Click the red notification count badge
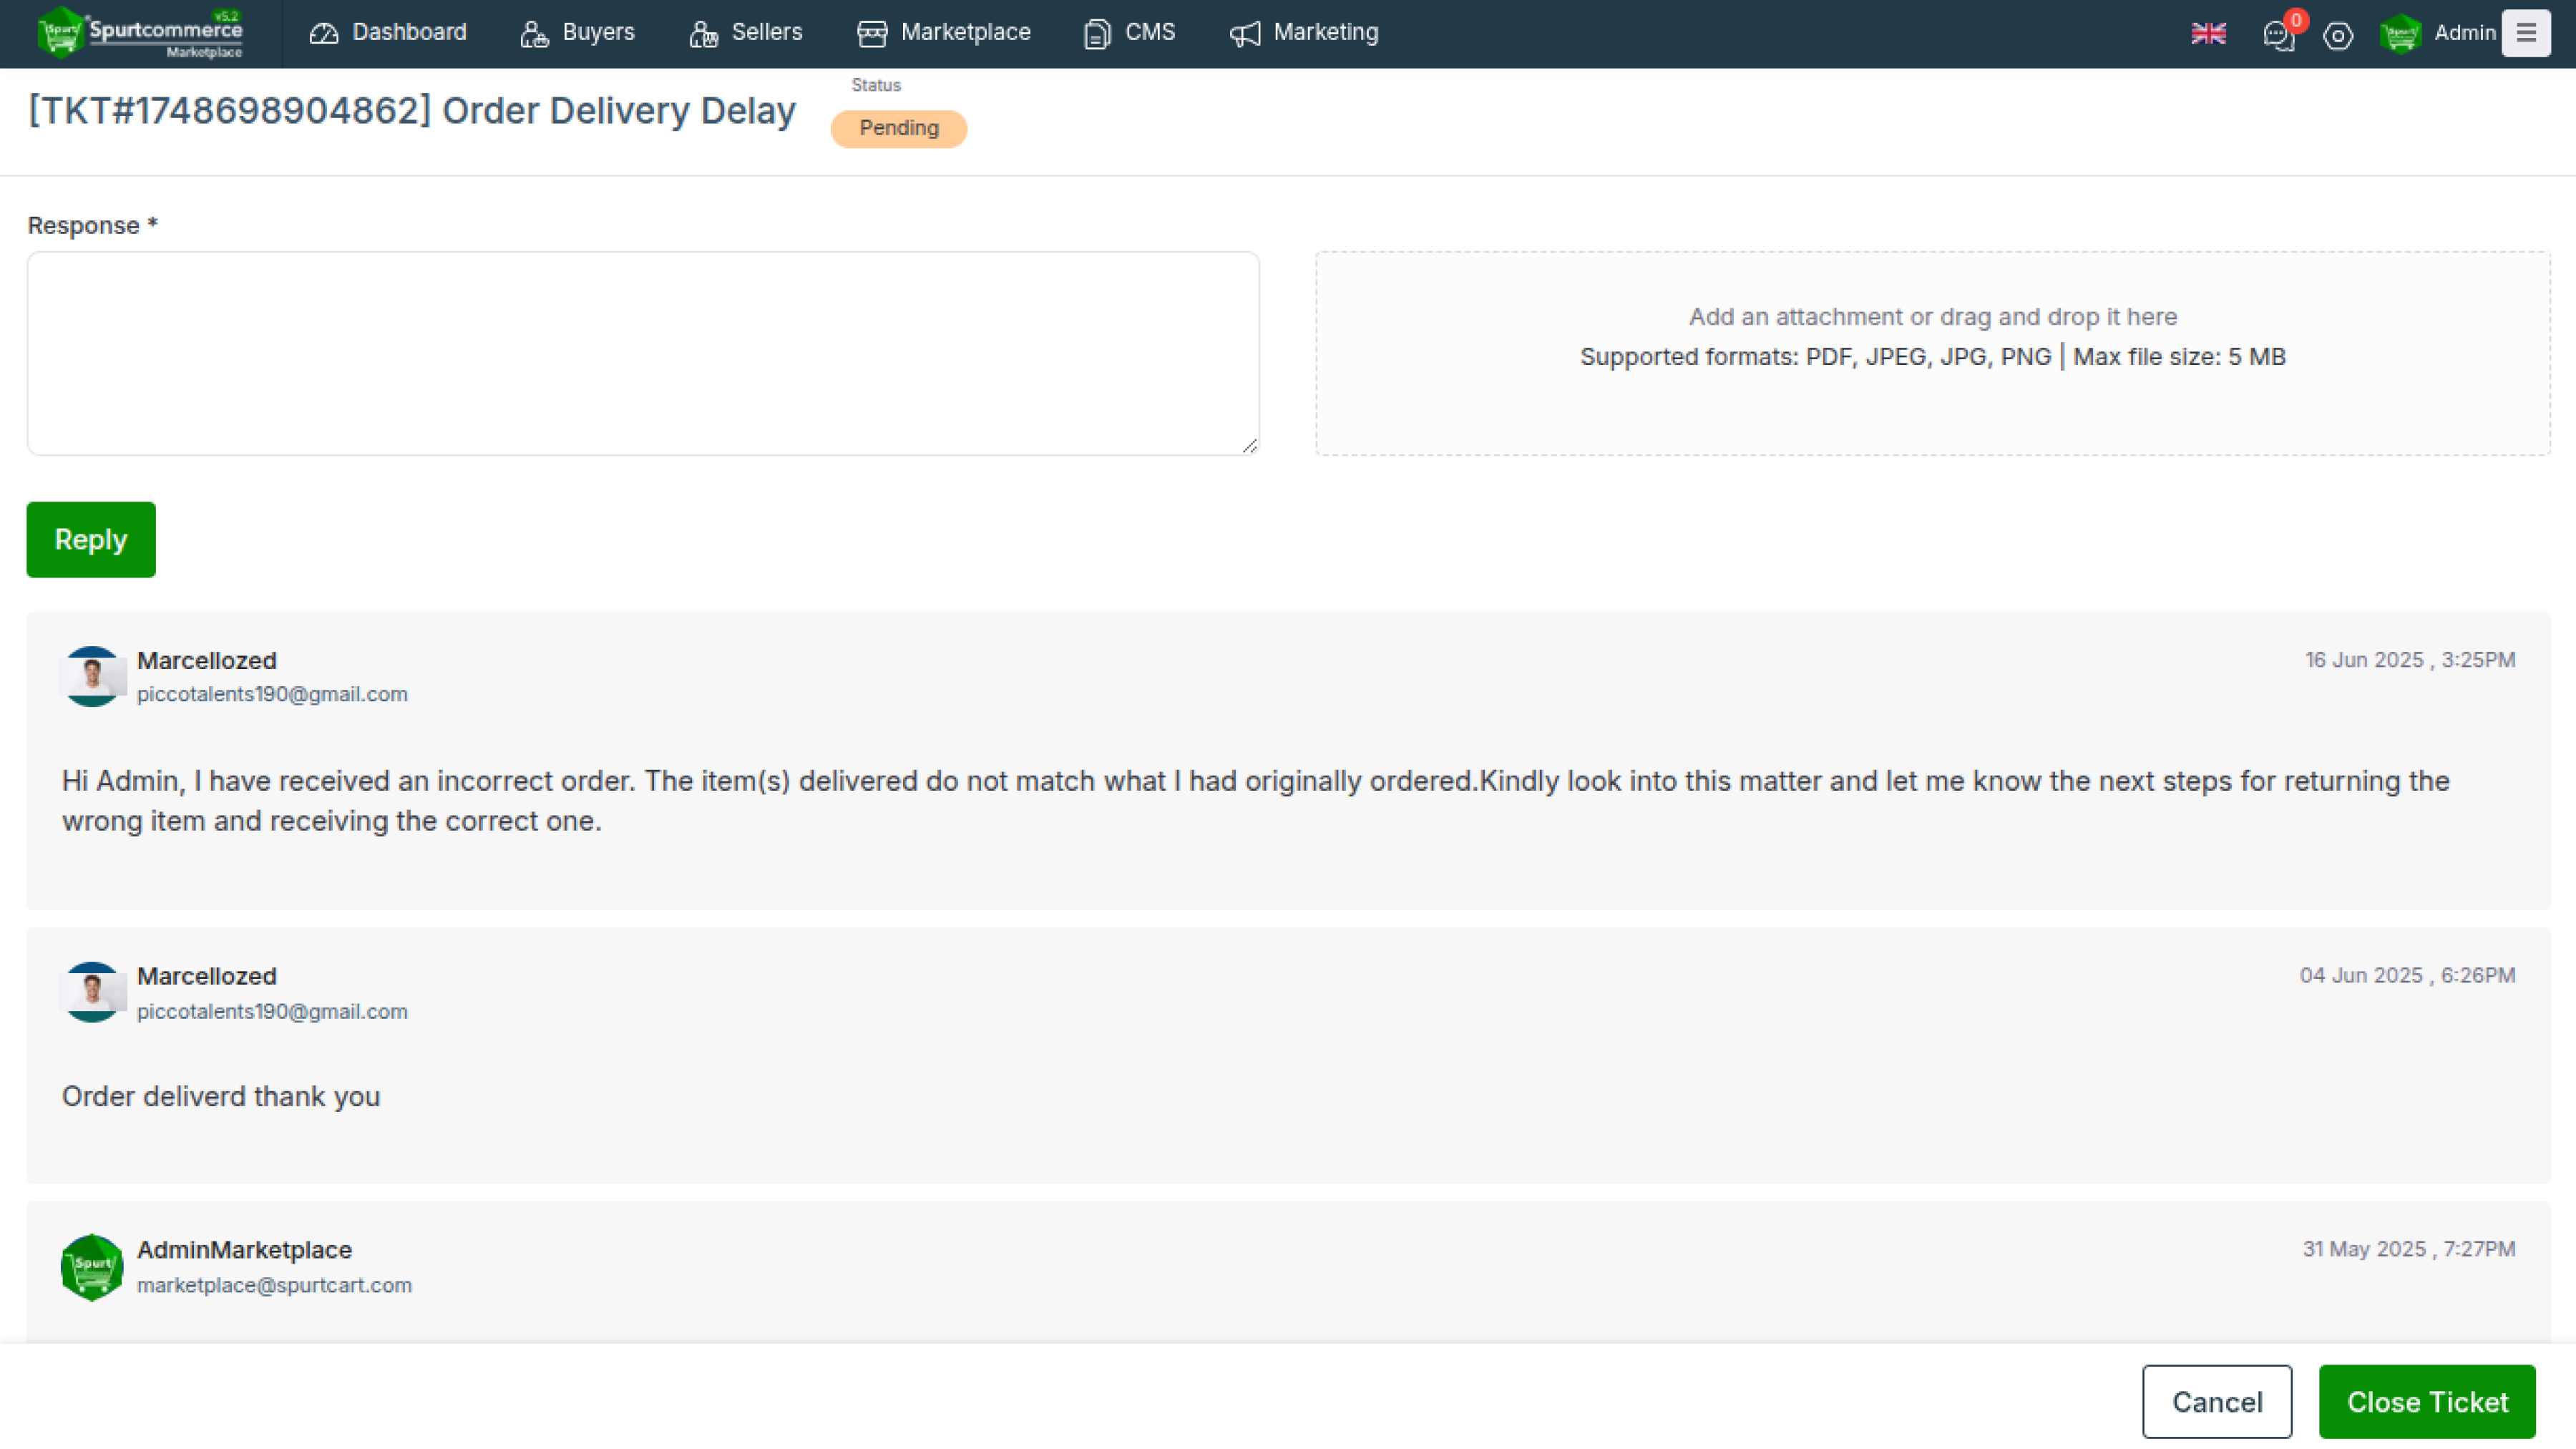The image size is (2576, 1449). 2296,20
